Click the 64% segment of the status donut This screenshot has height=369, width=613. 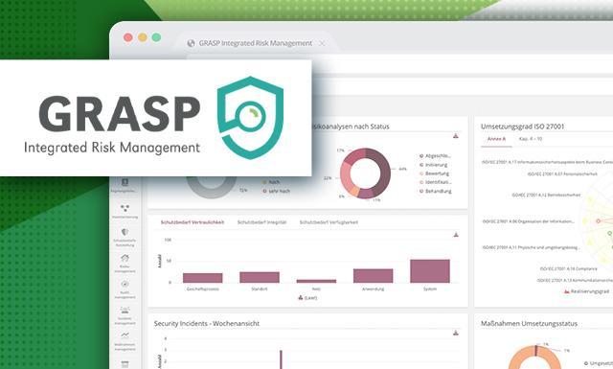click(384, 173)
